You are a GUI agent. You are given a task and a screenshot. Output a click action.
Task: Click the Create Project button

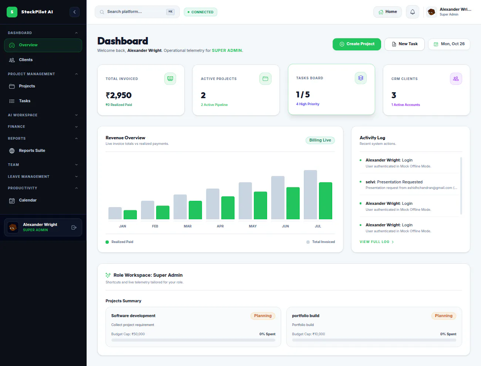point(357,44)
